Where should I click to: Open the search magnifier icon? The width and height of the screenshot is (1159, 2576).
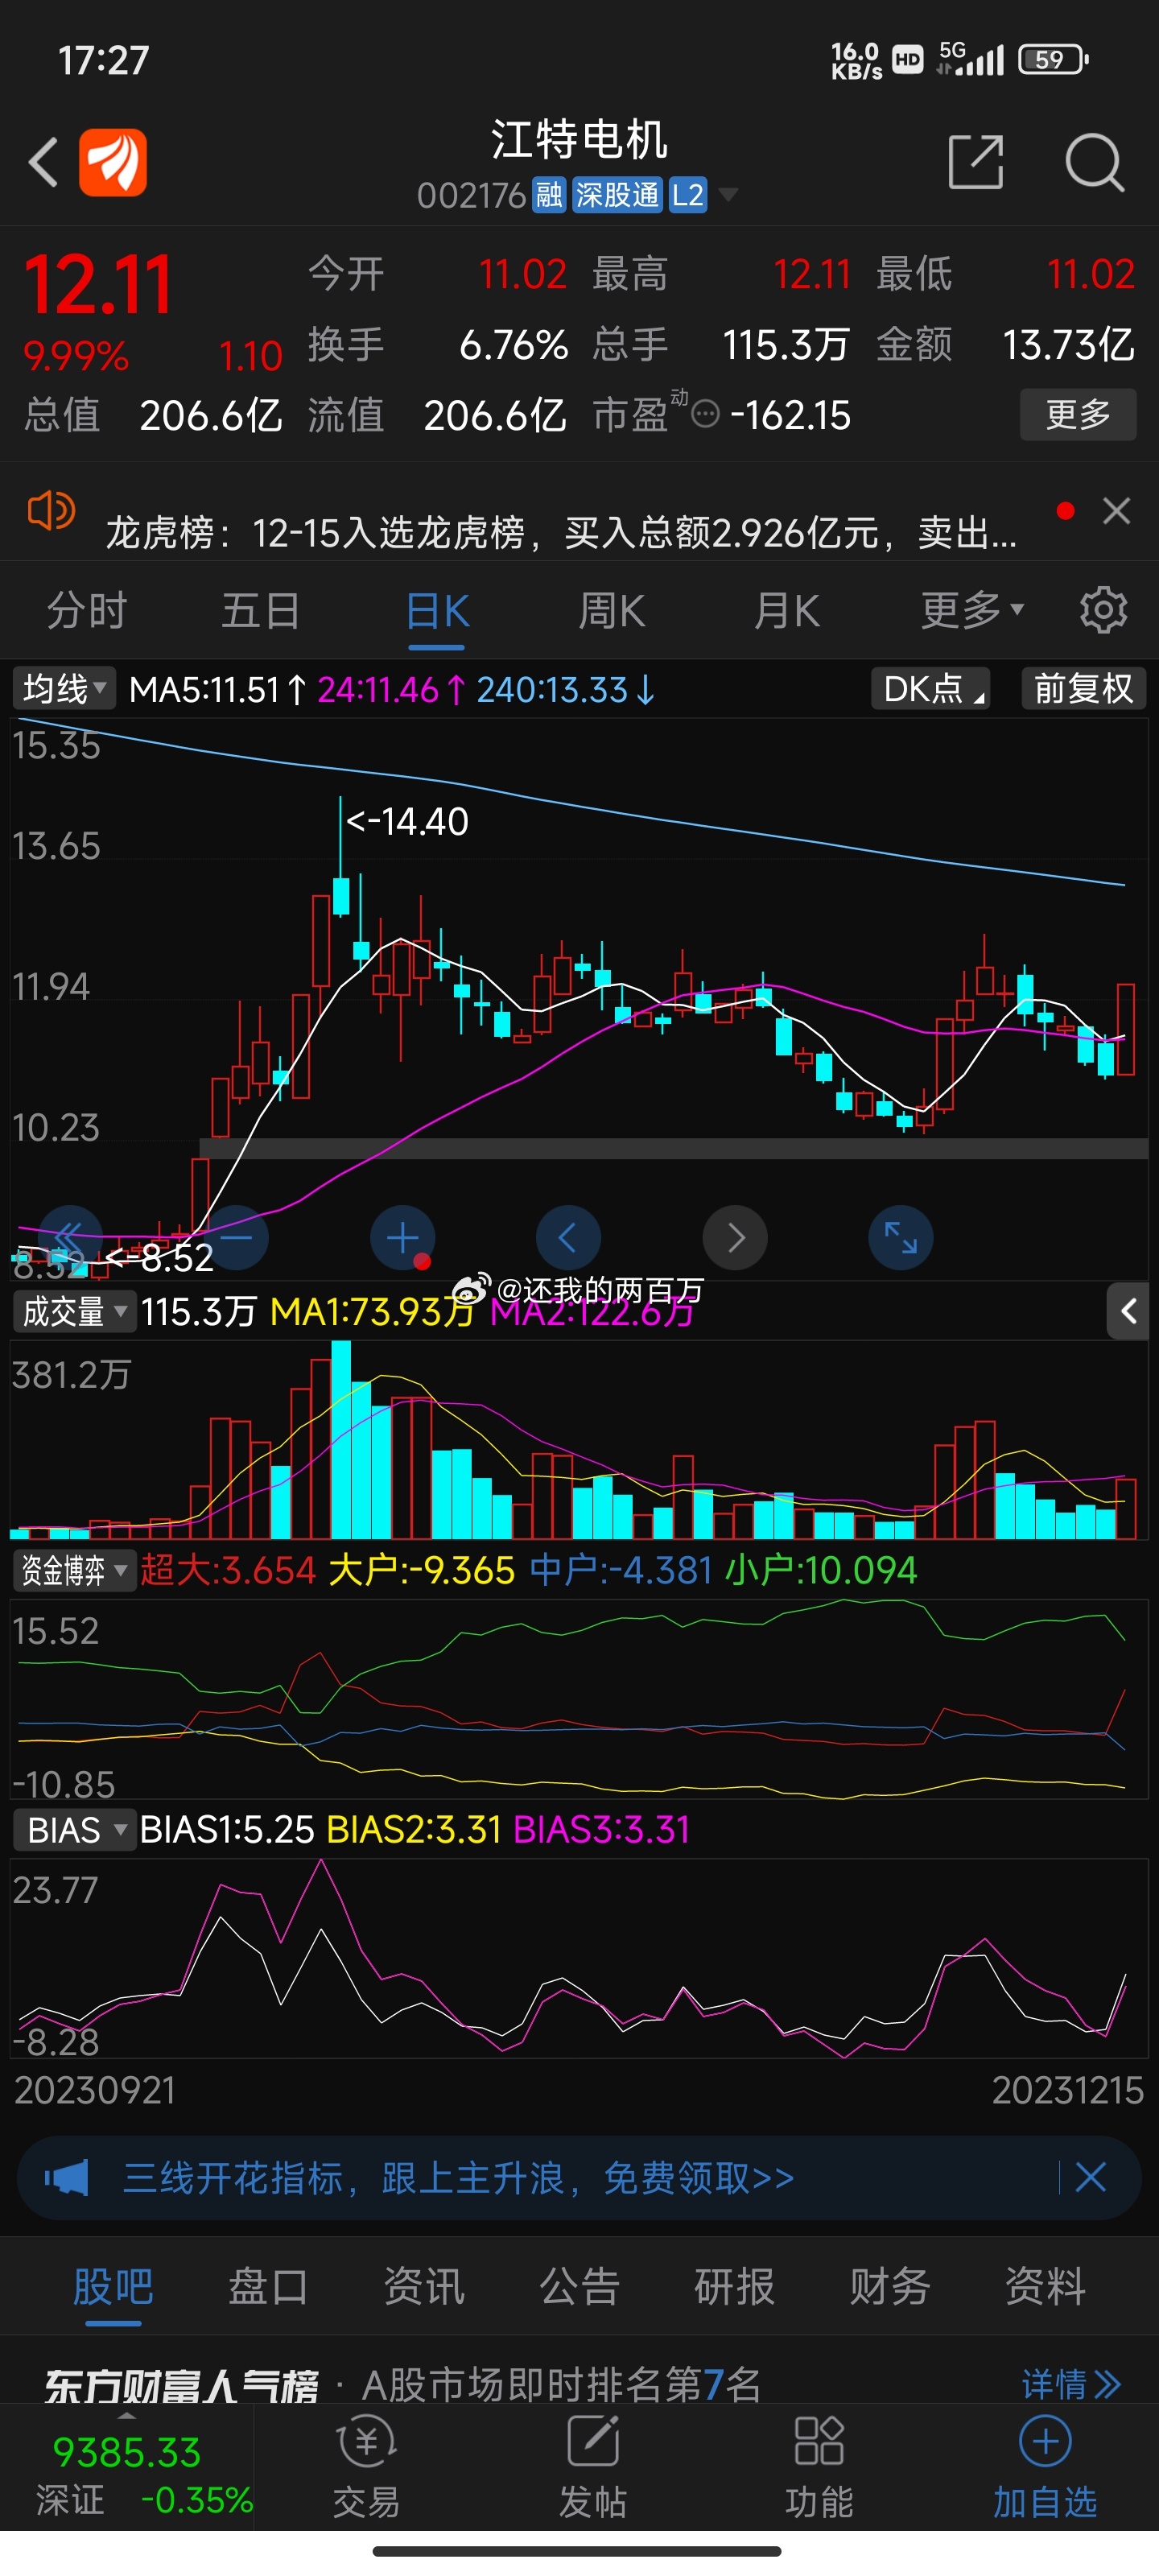pyautogui.click(x=1094, y=162)
